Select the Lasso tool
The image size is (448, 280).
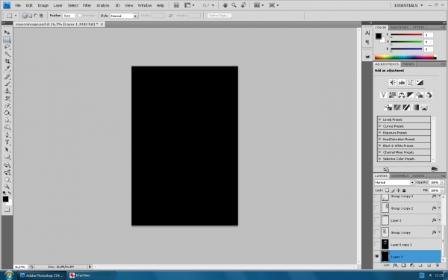[x=7, y=47]
